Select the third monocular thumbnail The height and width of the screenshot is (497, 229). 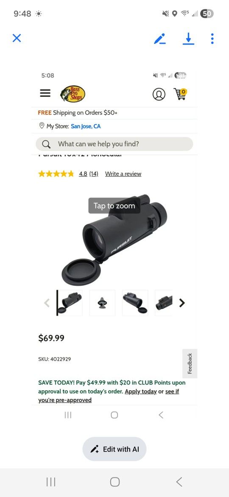135,303
